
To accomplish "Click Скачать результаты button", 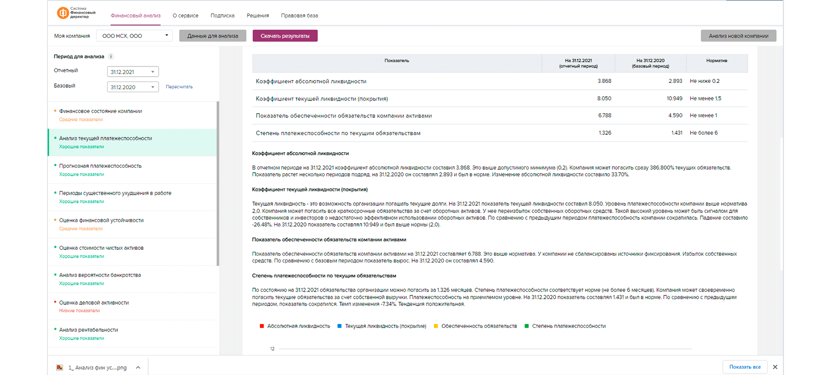I will click(x=285, y=36).
